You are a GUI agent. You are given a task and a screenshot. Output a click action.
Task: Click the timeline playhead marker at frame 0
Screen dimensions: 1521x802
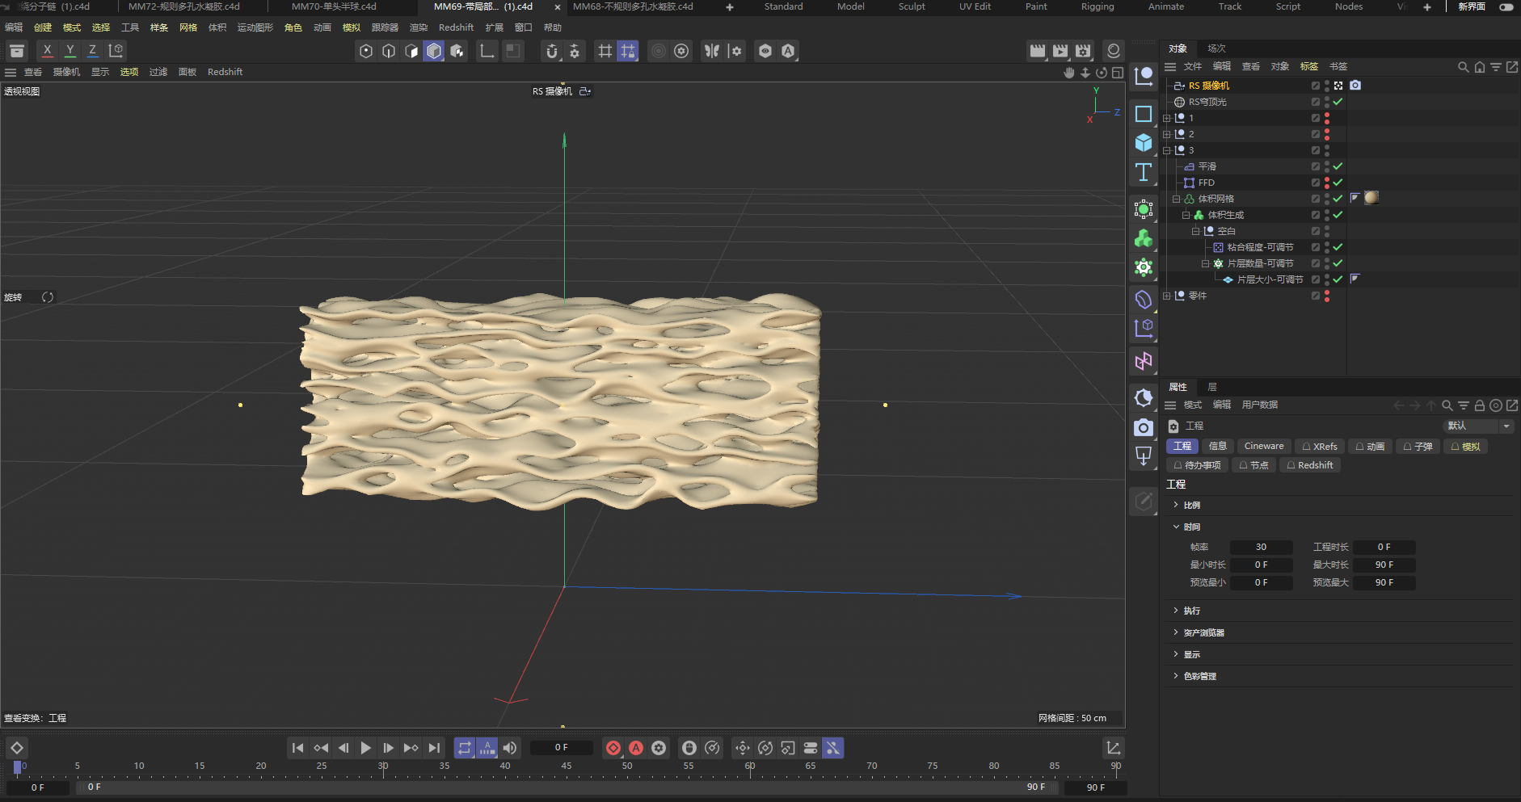[x=17, y=767]
